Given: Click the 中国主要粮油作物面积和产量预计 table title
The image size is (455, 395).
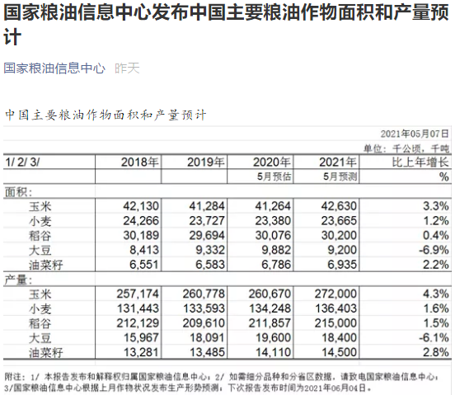Looking at the screenshot, I should tap(106, 115).
